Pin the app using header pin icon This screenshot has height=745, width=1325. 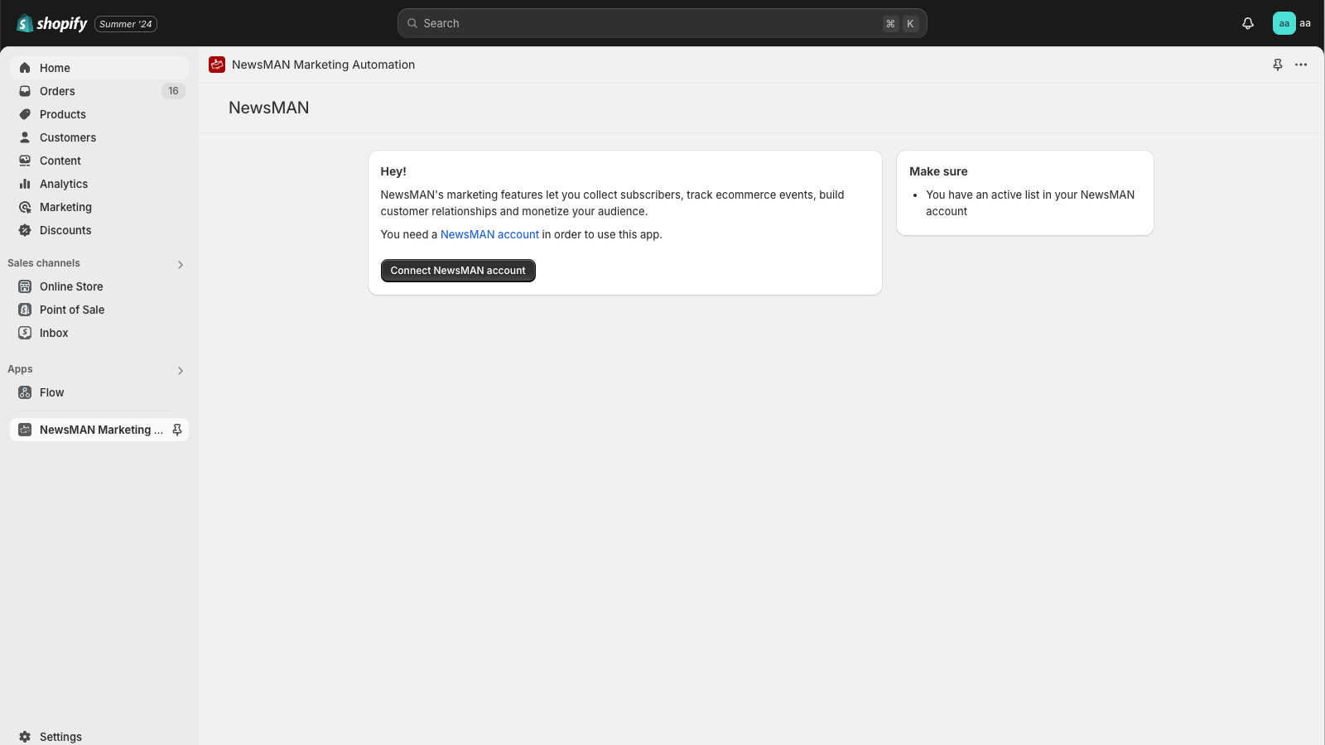point(1278,65)
